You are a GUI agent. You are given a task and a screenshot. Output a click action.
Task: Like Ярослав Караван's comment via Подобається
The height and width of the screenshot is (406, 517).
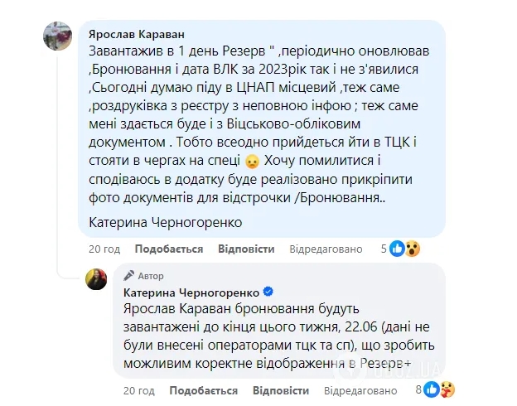click(157, 249)
